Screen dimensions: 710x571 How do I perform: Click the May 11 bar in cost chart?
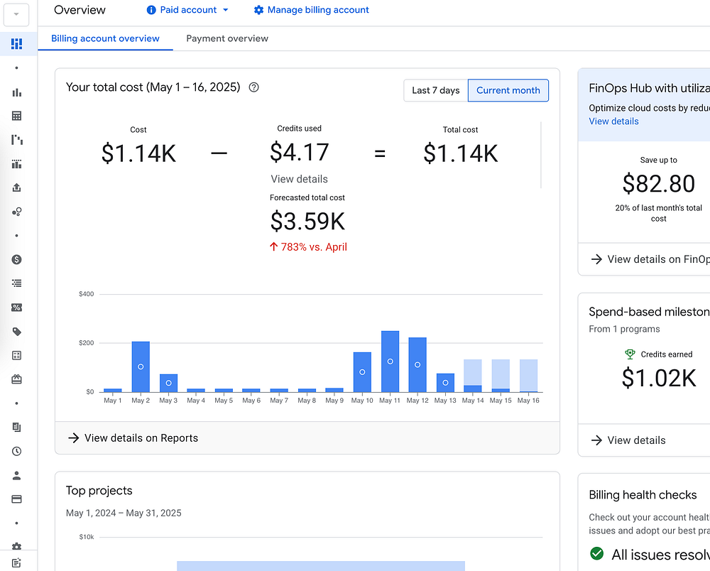[390, 361]
